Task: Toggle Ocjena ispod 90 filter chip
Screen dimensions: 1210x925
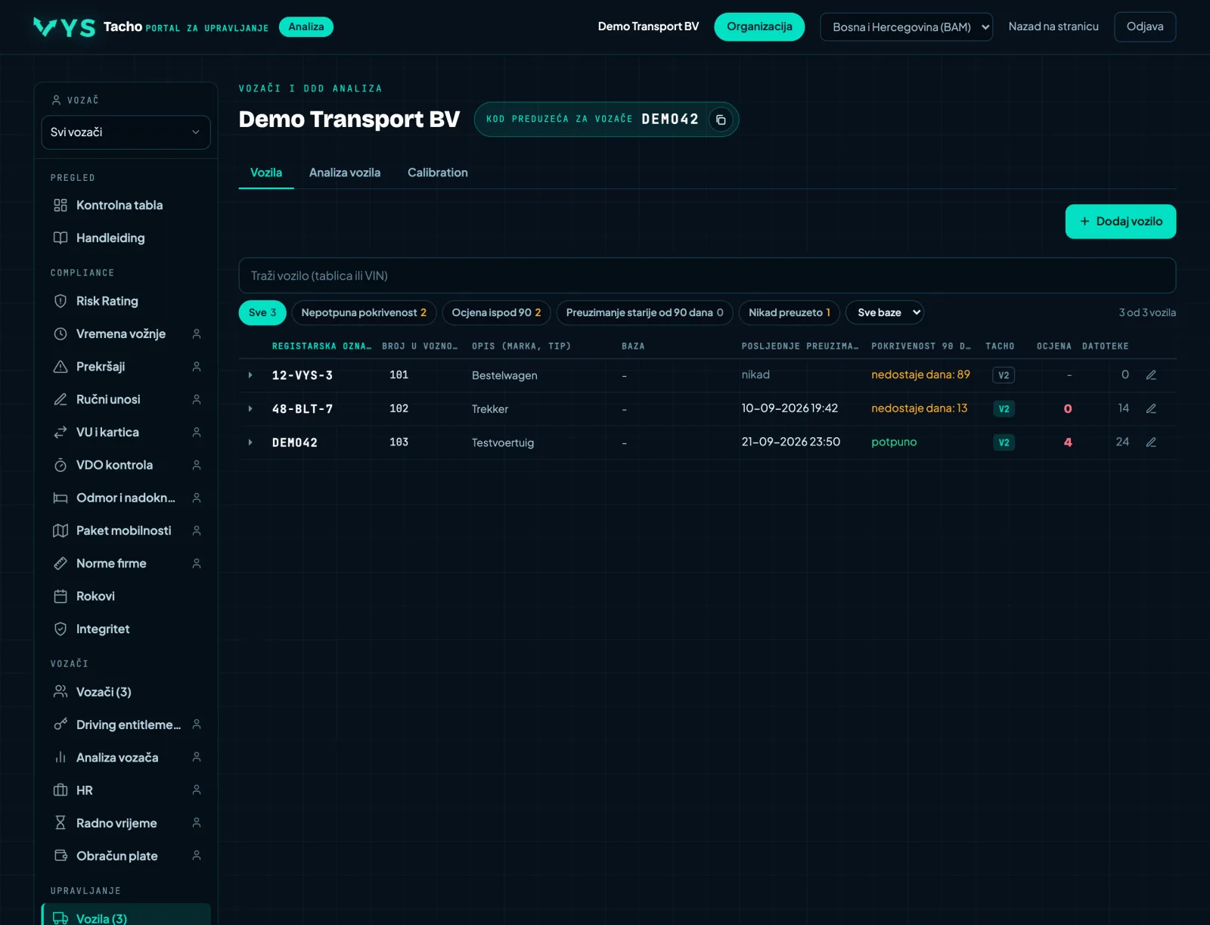Action: tap(496, 312)
